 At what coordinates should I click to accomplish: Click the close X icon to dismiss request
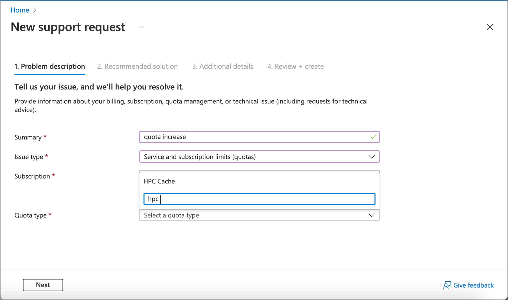[490, 27]
